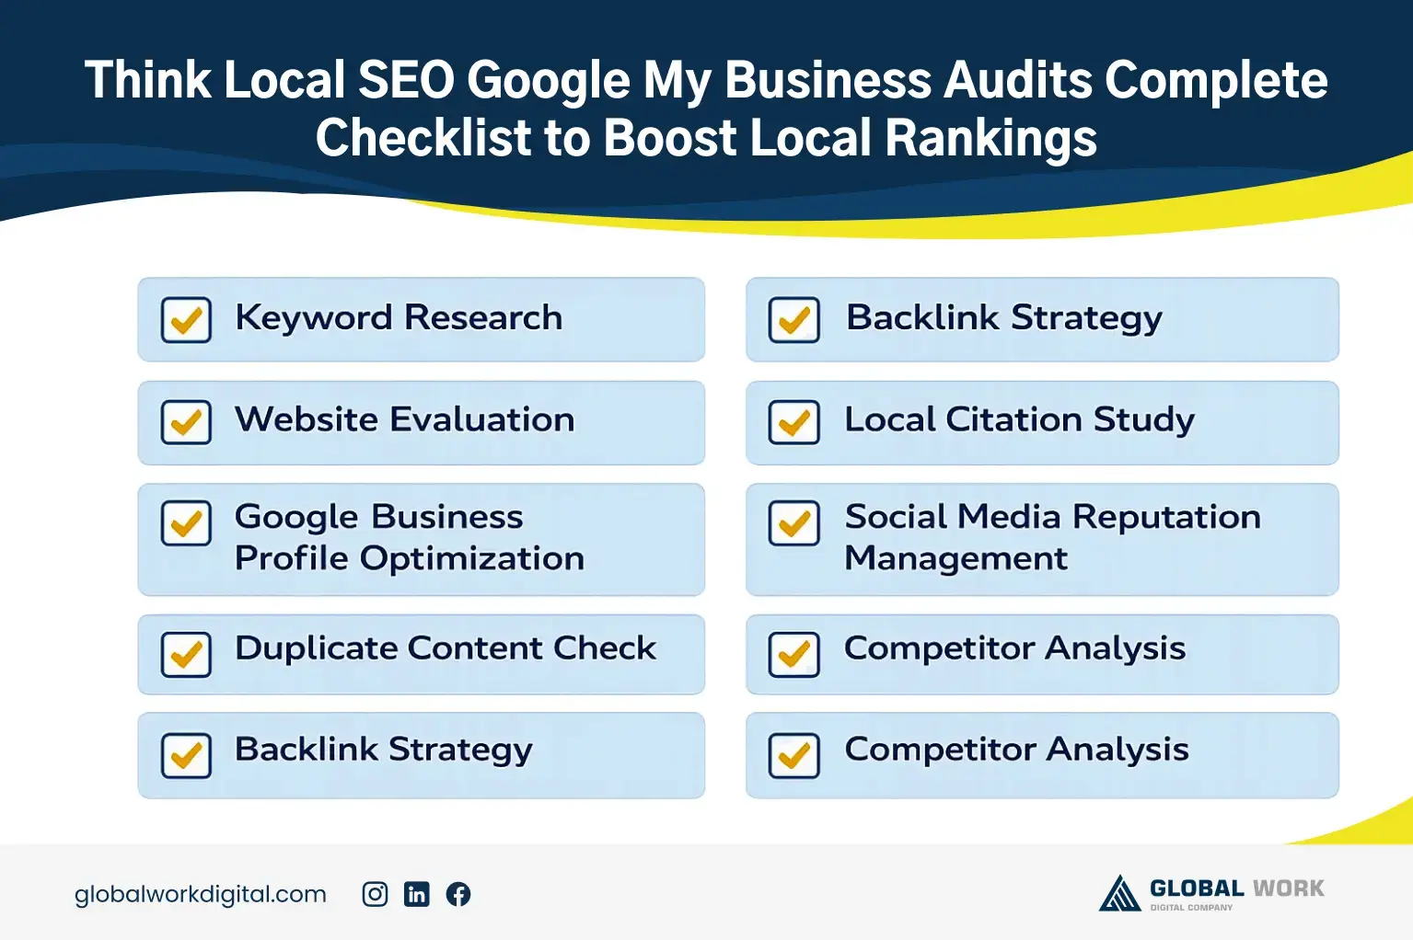Toggle the Website Evaluation checkbox
Image resolution: width=1413 pixels, height=940 pixels.
(186, 422)
